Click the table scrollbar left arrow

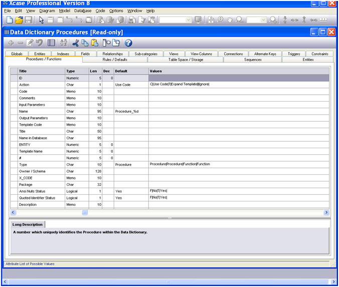13,212
